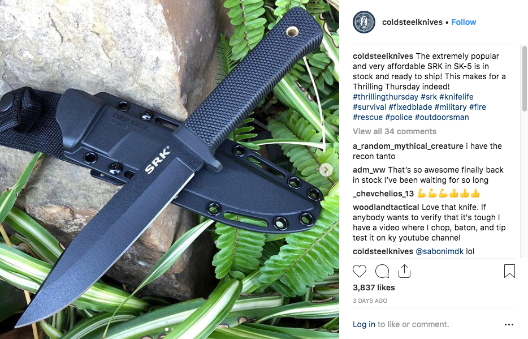Select the second carousel dot indicator
The height and width of the screenshot is (339, 528).
(x=172, y=329)
